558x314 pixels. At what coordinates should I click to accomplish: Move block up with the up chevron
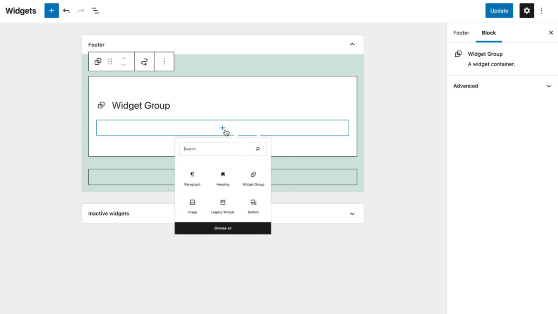pyautogui.click(x=124, y=58)
